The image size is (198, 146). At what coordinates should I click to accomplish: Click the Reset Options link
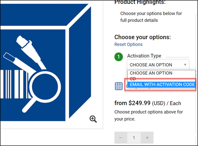[128, 44]
